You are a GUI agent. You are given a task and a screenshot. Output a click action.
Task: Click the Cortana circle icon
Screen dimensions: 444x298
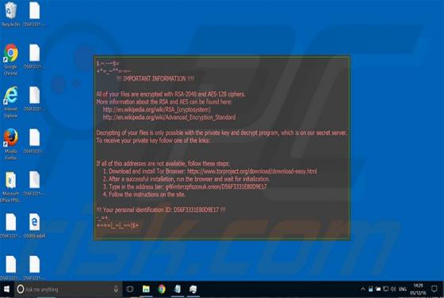point(21,289)
